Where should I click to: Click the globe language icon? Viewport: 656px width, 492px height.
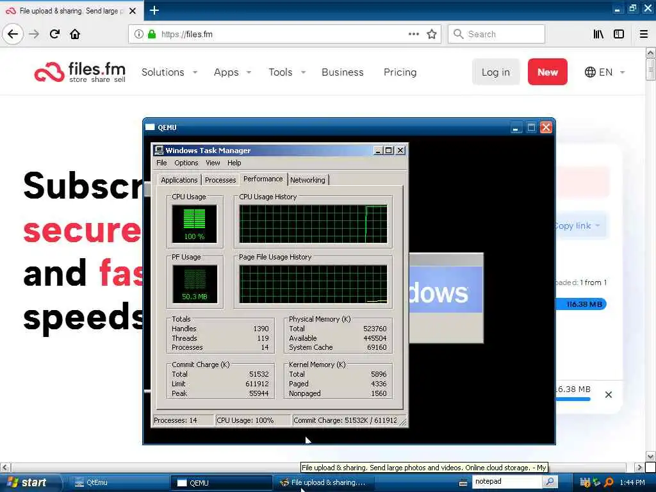coord(590,72)
